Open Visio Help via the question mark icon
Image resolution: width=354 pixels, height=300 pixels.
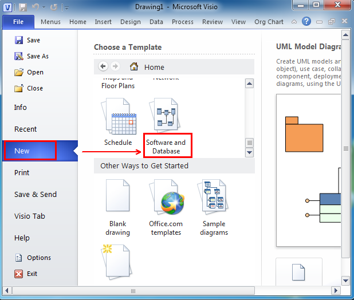tap(306, 21)
